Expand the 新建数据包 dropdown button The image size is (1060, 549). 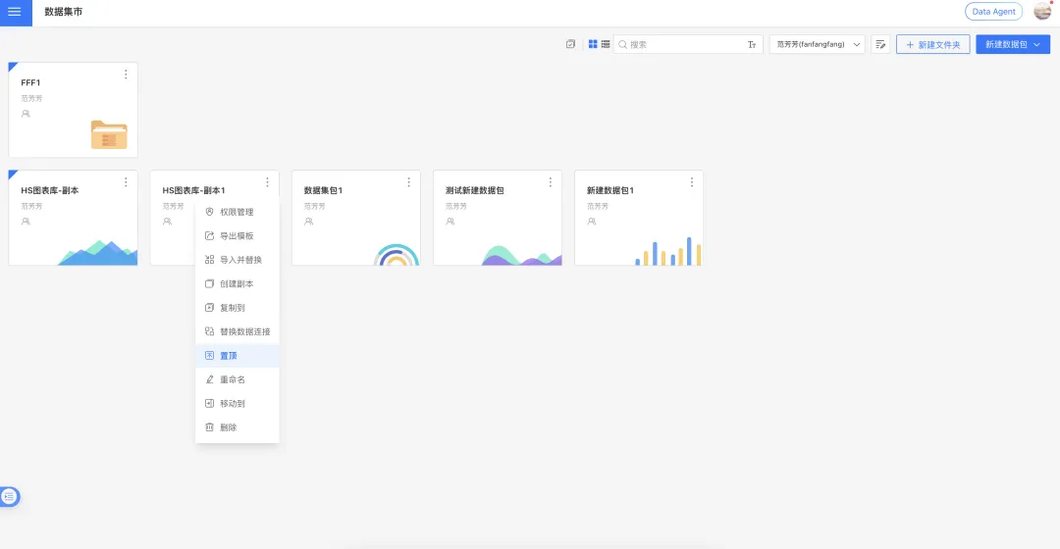[1013, 44]
